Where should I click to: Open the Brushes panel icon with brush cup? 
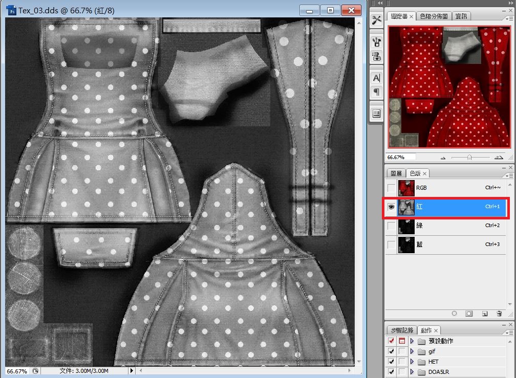coord(376,42)
